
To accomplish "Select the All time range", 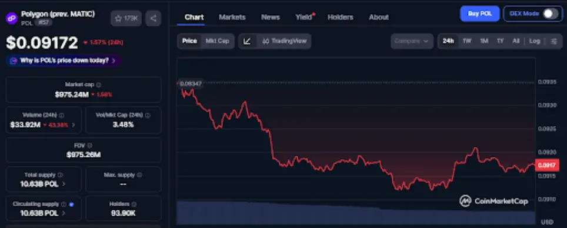I will pos(516,41).
